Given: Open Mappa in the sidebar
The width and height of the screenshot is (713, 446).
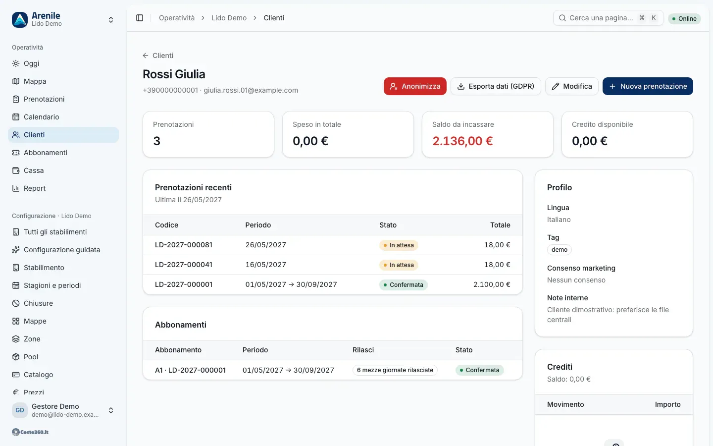Looking at the screenshot, I should (63, 81).
